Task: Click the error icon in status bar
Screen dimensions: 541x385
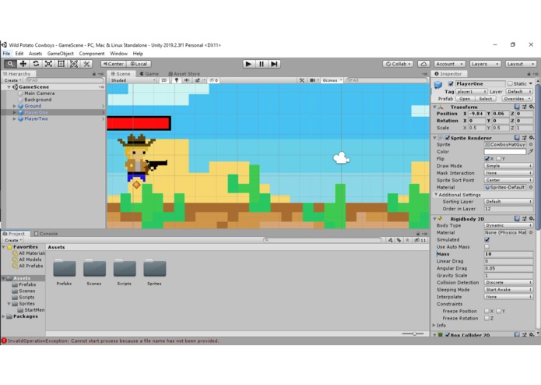Action: pos(4,341)
